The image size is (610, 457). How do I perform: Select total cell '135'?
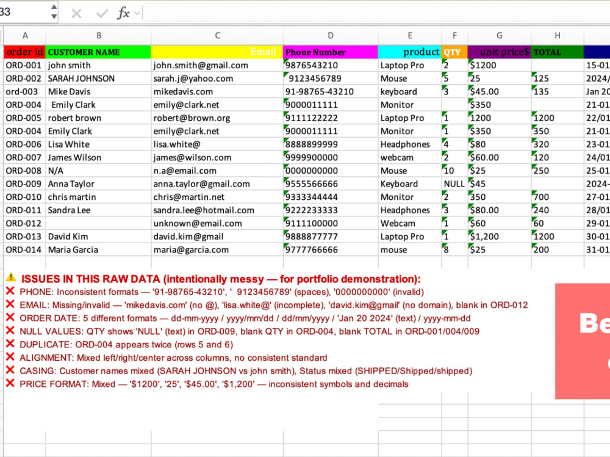(x=558, y=92)
